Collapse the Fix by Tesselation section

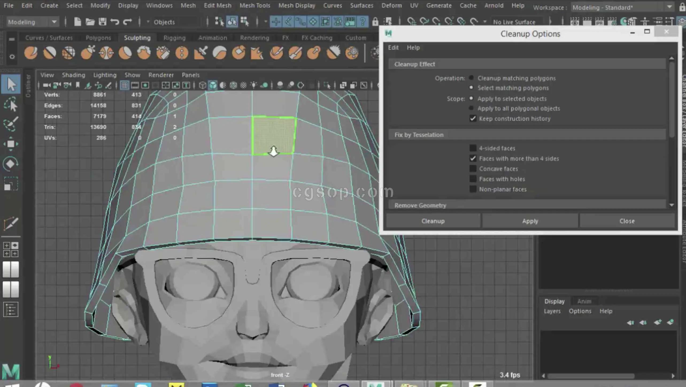pos(419,135)
